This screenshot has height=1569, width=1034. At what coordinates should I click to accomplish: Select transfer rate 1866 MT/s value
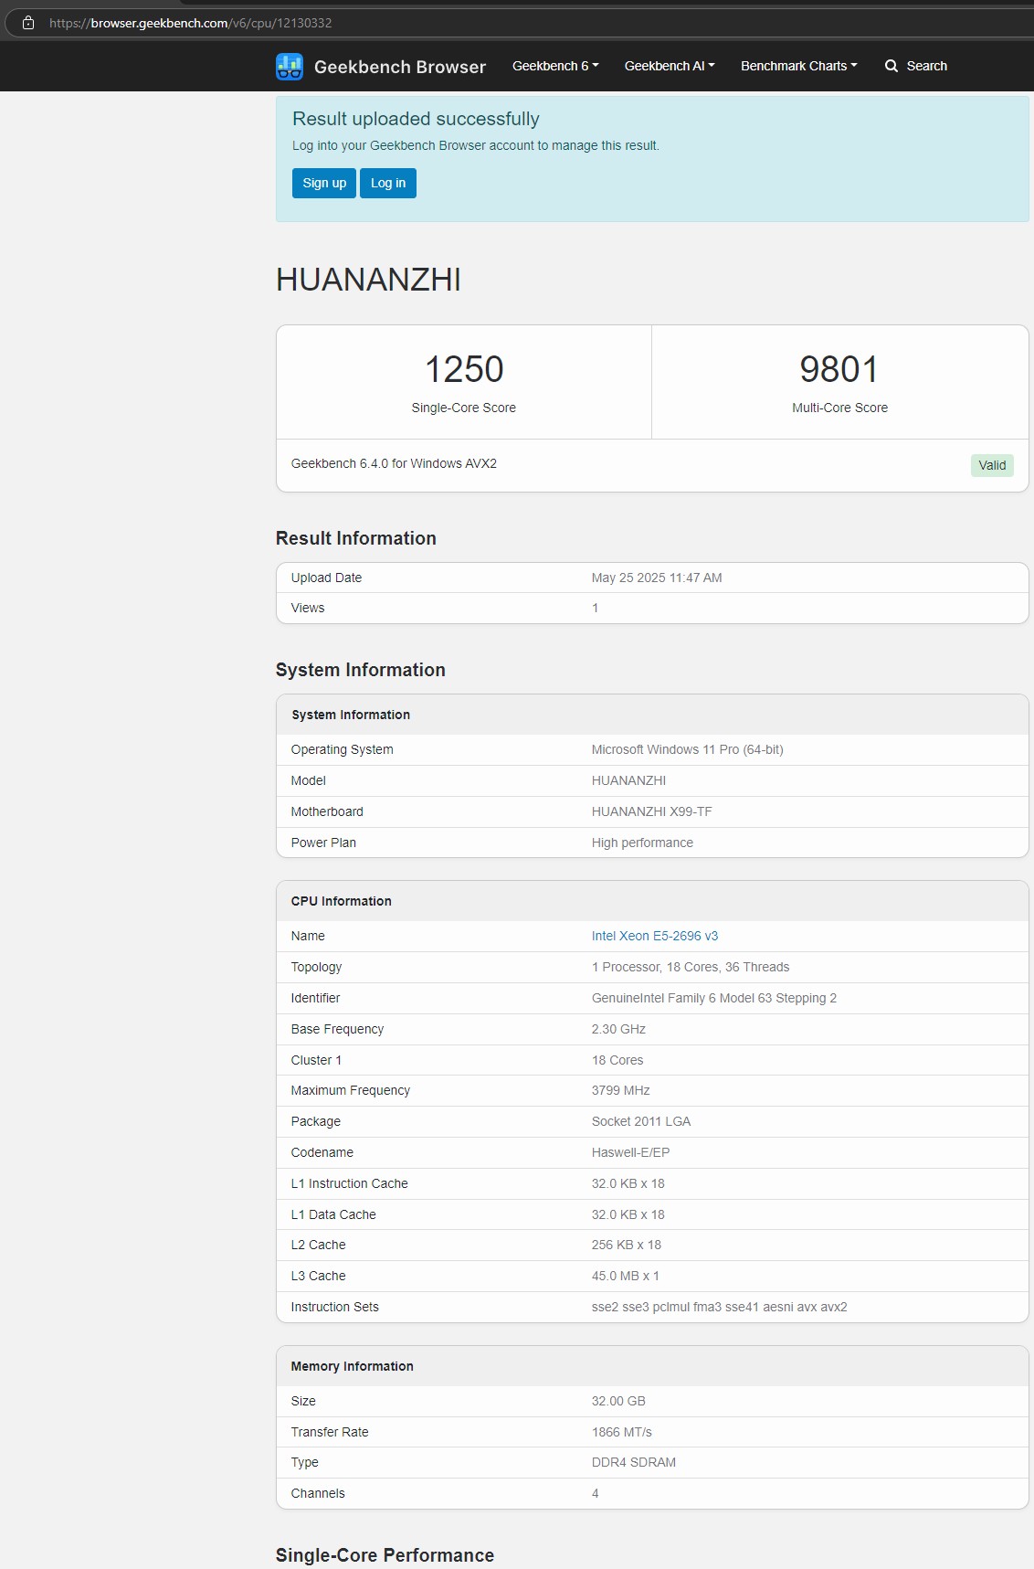click(x=622, y=1432)
